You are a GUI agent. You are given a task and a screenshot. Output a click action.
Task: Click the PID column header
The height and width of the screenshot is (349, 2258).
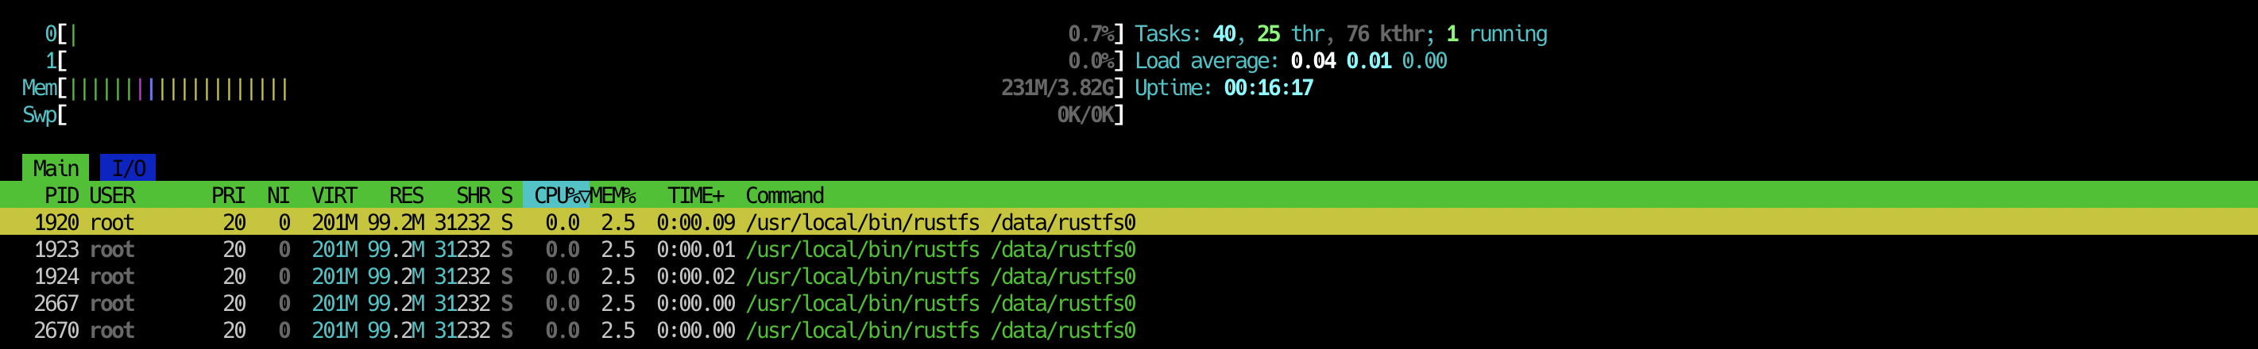(x=61, y=195)
